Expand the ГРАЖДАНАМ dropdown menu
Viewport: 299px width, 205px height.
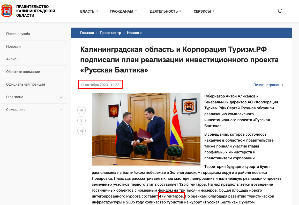(x=123, y=11)
